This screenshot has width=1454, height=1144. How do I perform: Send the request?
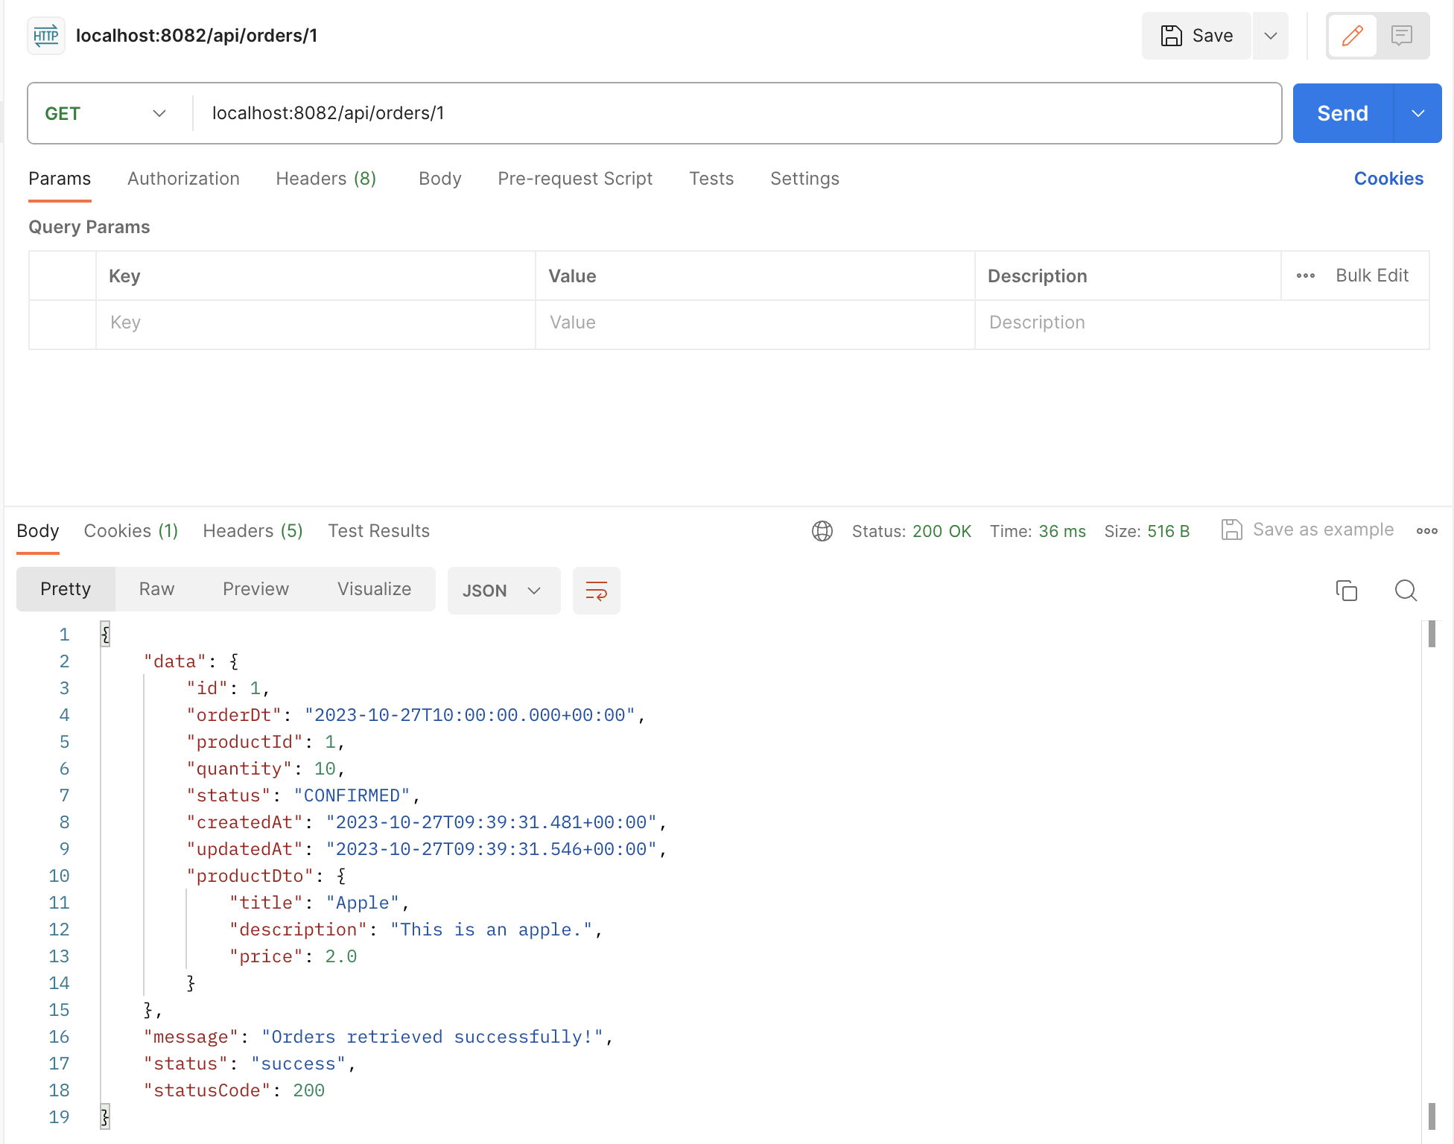tap(1342, 113)
